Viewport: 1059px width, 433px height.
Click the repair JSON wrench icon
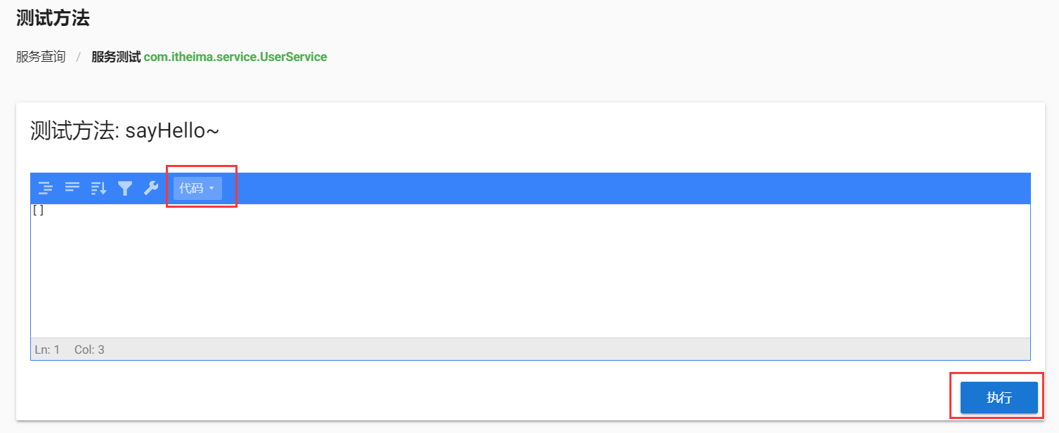coord(151,188)
